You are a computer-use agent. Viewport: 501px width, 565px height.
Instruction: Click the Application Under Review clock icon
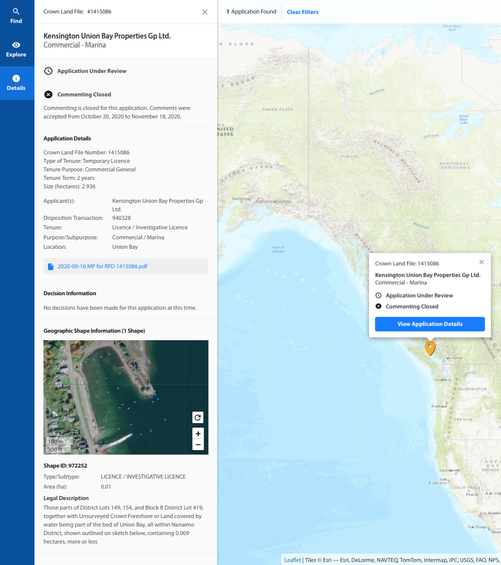click(x=48, y=71)
